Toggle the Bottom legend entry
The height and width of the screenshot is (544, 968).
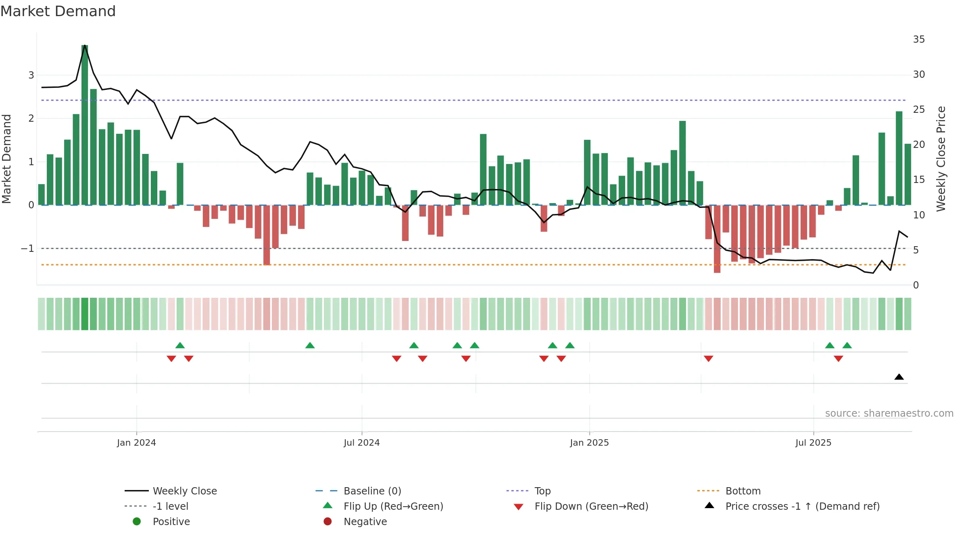click(729, 491)
